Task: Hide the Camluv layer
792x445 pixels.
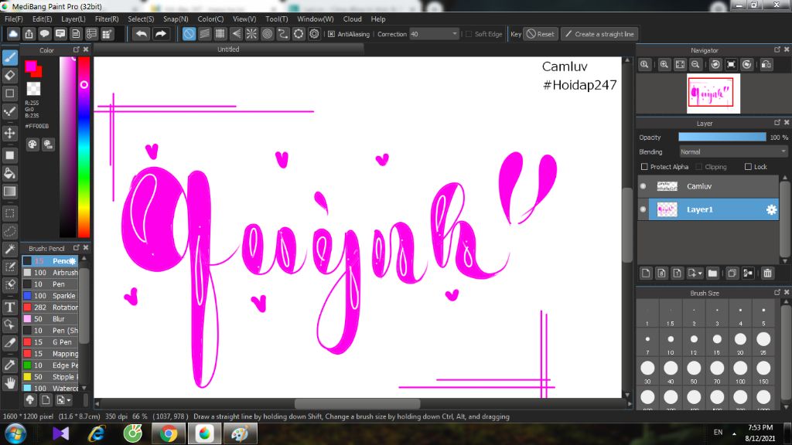Action: click(643, 186)
